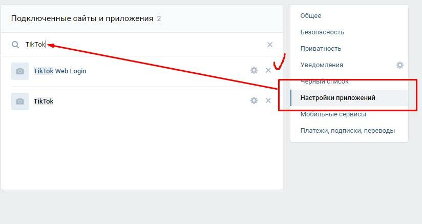
Task: Click the TikTok app thumbnail
Action: pyautogui.click(x=20, y=101)
